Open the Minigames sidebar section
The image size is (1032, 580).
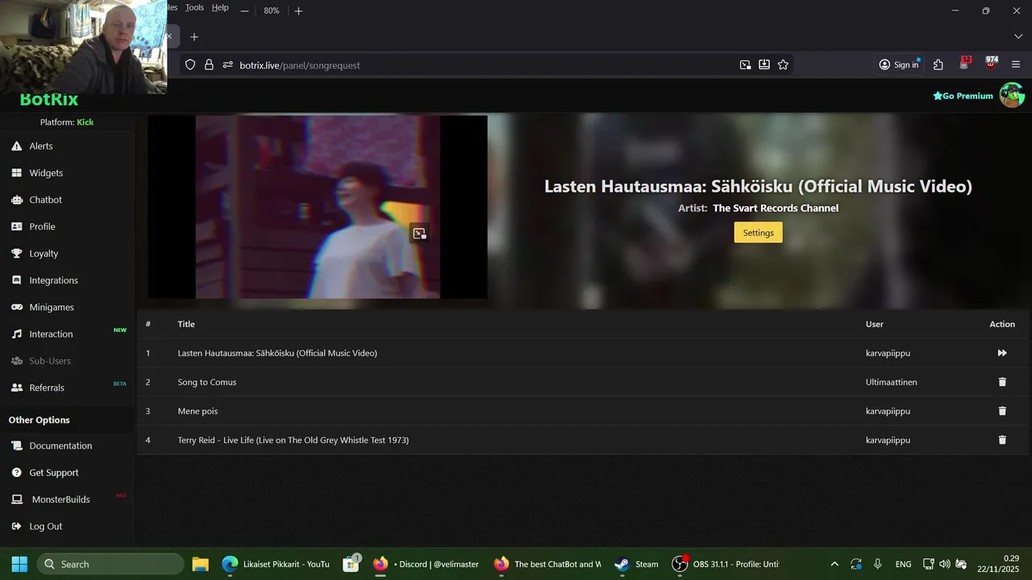(x=52, y=307)
